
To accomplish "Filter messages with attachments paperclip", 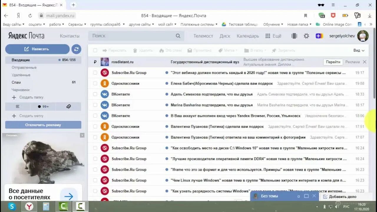I will [69, 107].
